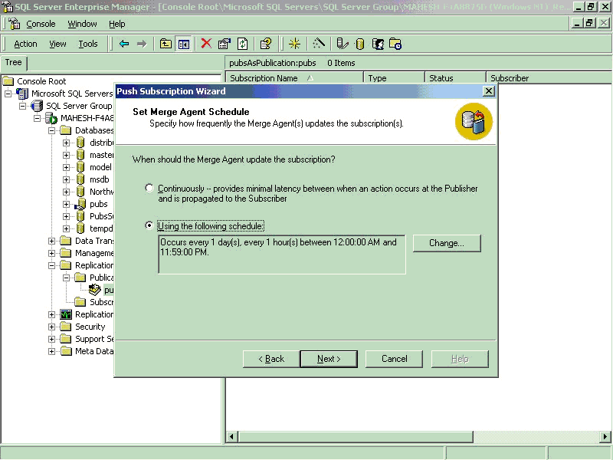This screenshot has width=613, height=460.
Task: Launch the Run a Wizard wand icon
Action: [x=319, y=44]
